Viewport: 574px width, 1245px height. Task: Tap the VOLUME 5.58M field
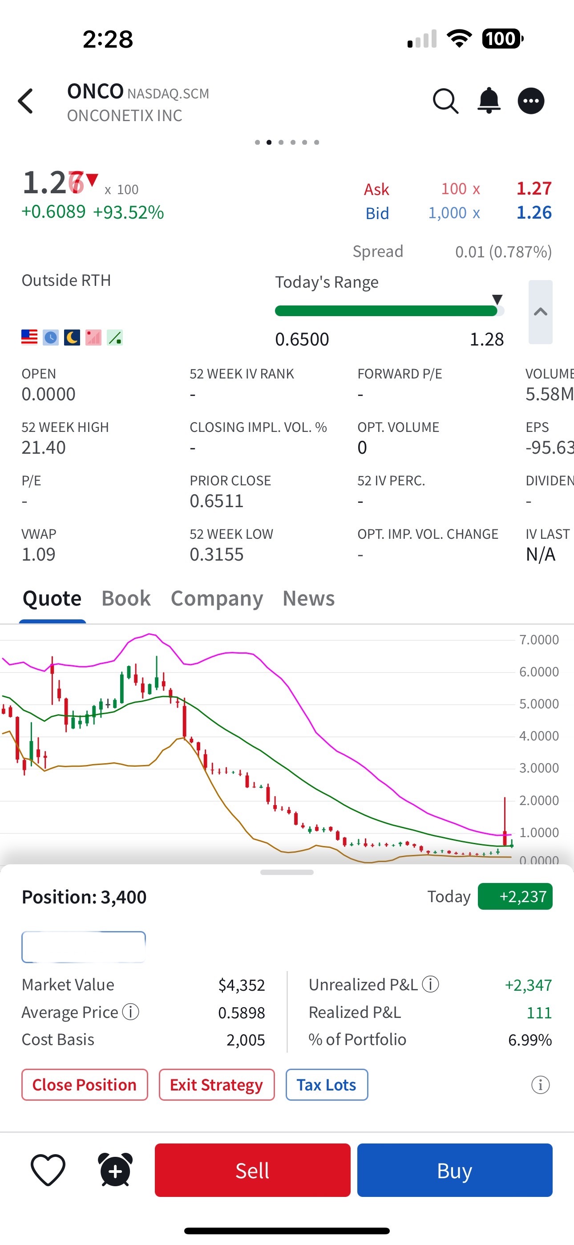click(550, 385)
